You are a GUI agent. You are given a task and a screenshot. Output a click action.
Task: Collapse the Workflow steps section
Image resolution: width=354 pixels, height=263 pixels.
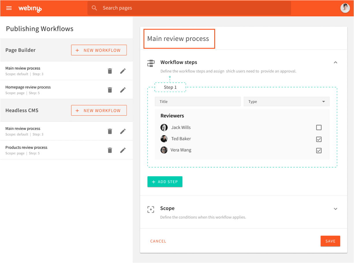click(336, 62)
